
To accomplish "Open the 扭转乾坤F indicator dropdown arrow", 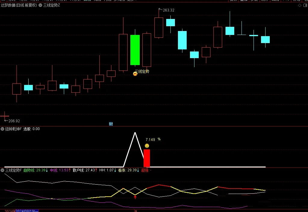I will pyautogui.click(x=2, y=129).
